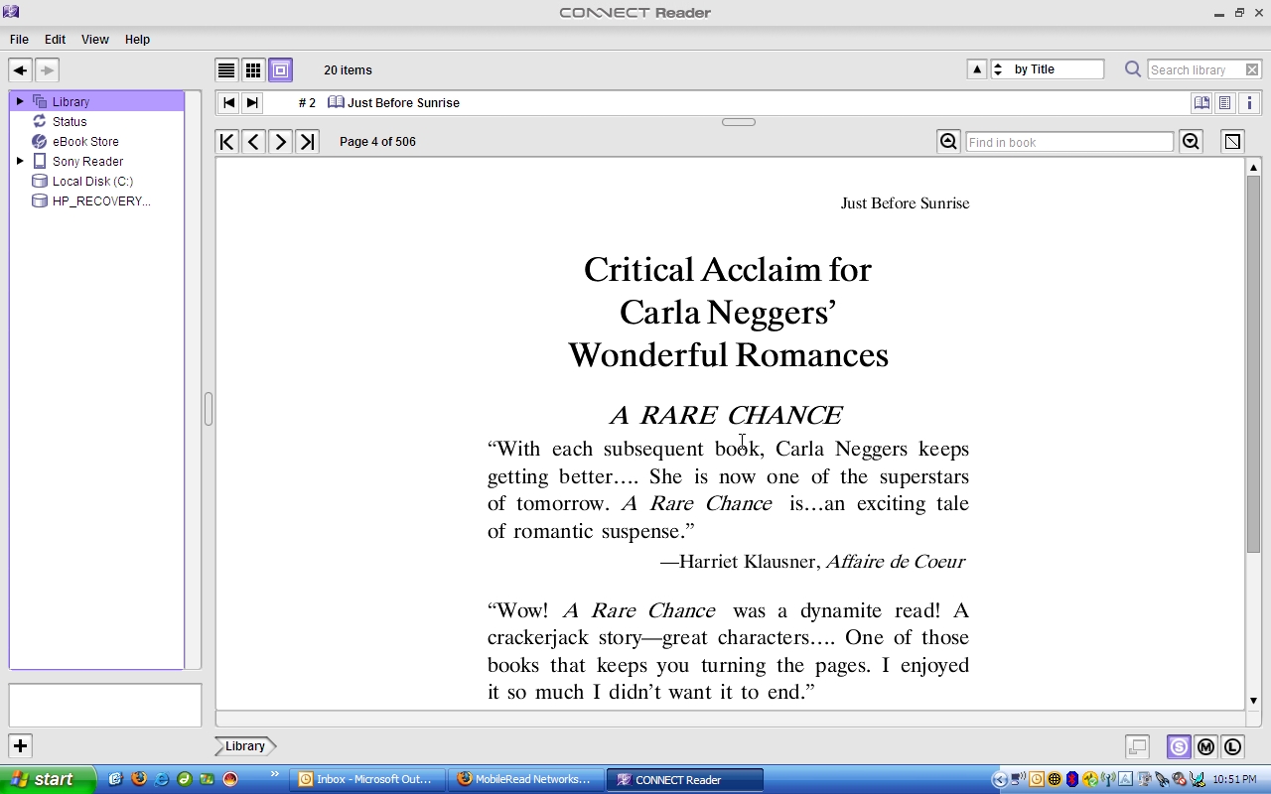Viewport: 1271px width, 794px height.
Task: Open book info panel
Action: tap(1249, 102)
